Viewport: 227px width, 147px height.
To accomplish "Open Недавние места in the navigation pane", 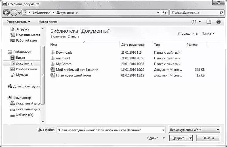I will pyautogui.click(x=25, y=35).
